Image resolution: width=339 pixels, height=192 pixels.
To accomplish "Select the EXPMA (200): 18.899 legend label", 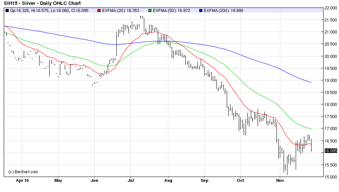I will pos(224,11).
